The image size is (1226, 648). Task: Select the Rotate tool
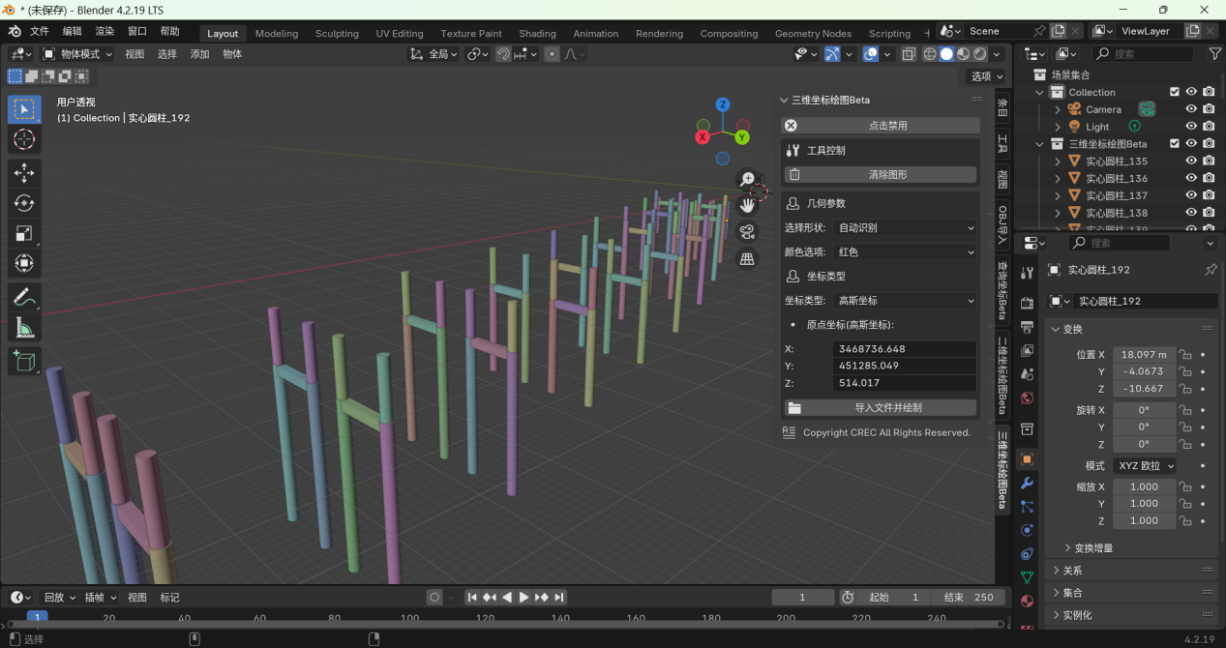point(24,203)
